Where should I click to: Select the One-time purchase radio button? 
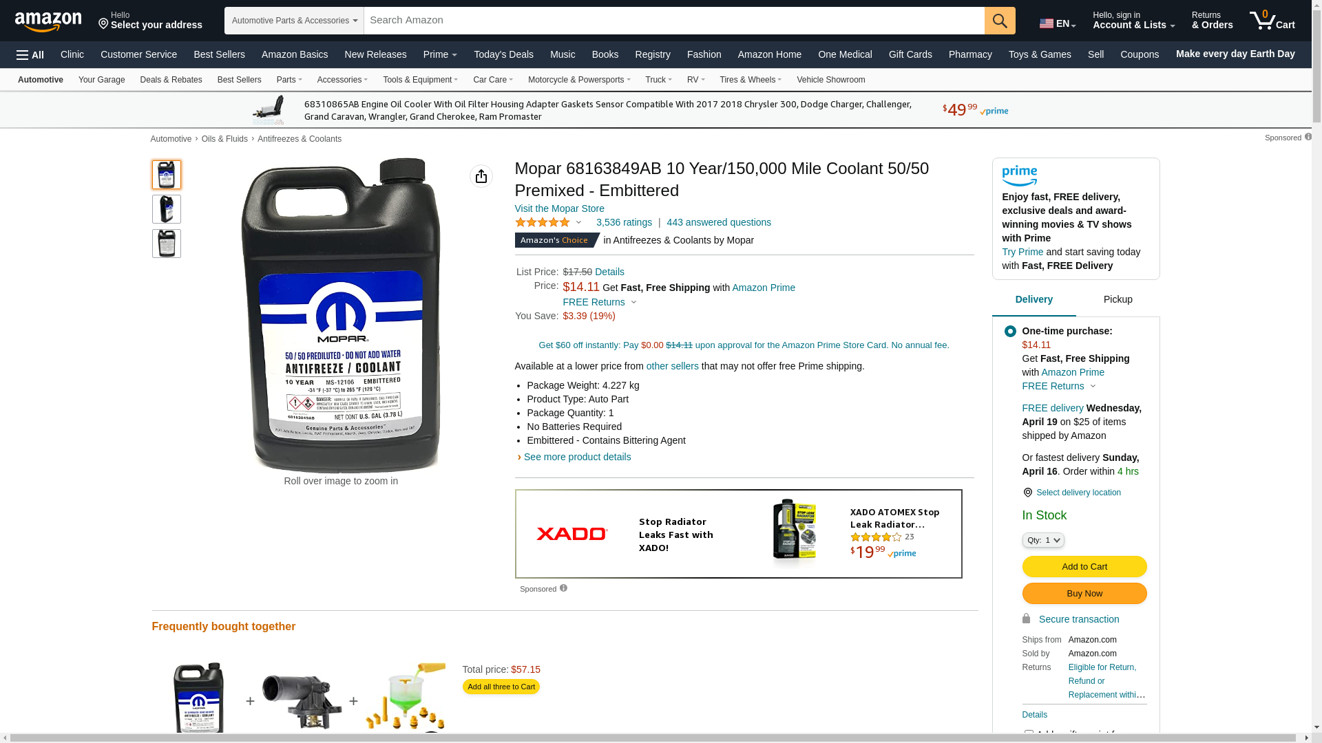click(x=1010, y=332)
